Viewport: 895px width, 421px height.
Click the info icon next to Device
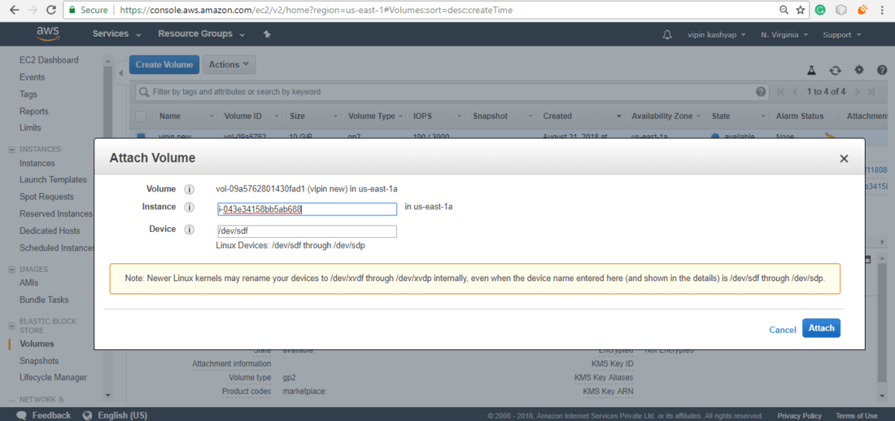189,230
